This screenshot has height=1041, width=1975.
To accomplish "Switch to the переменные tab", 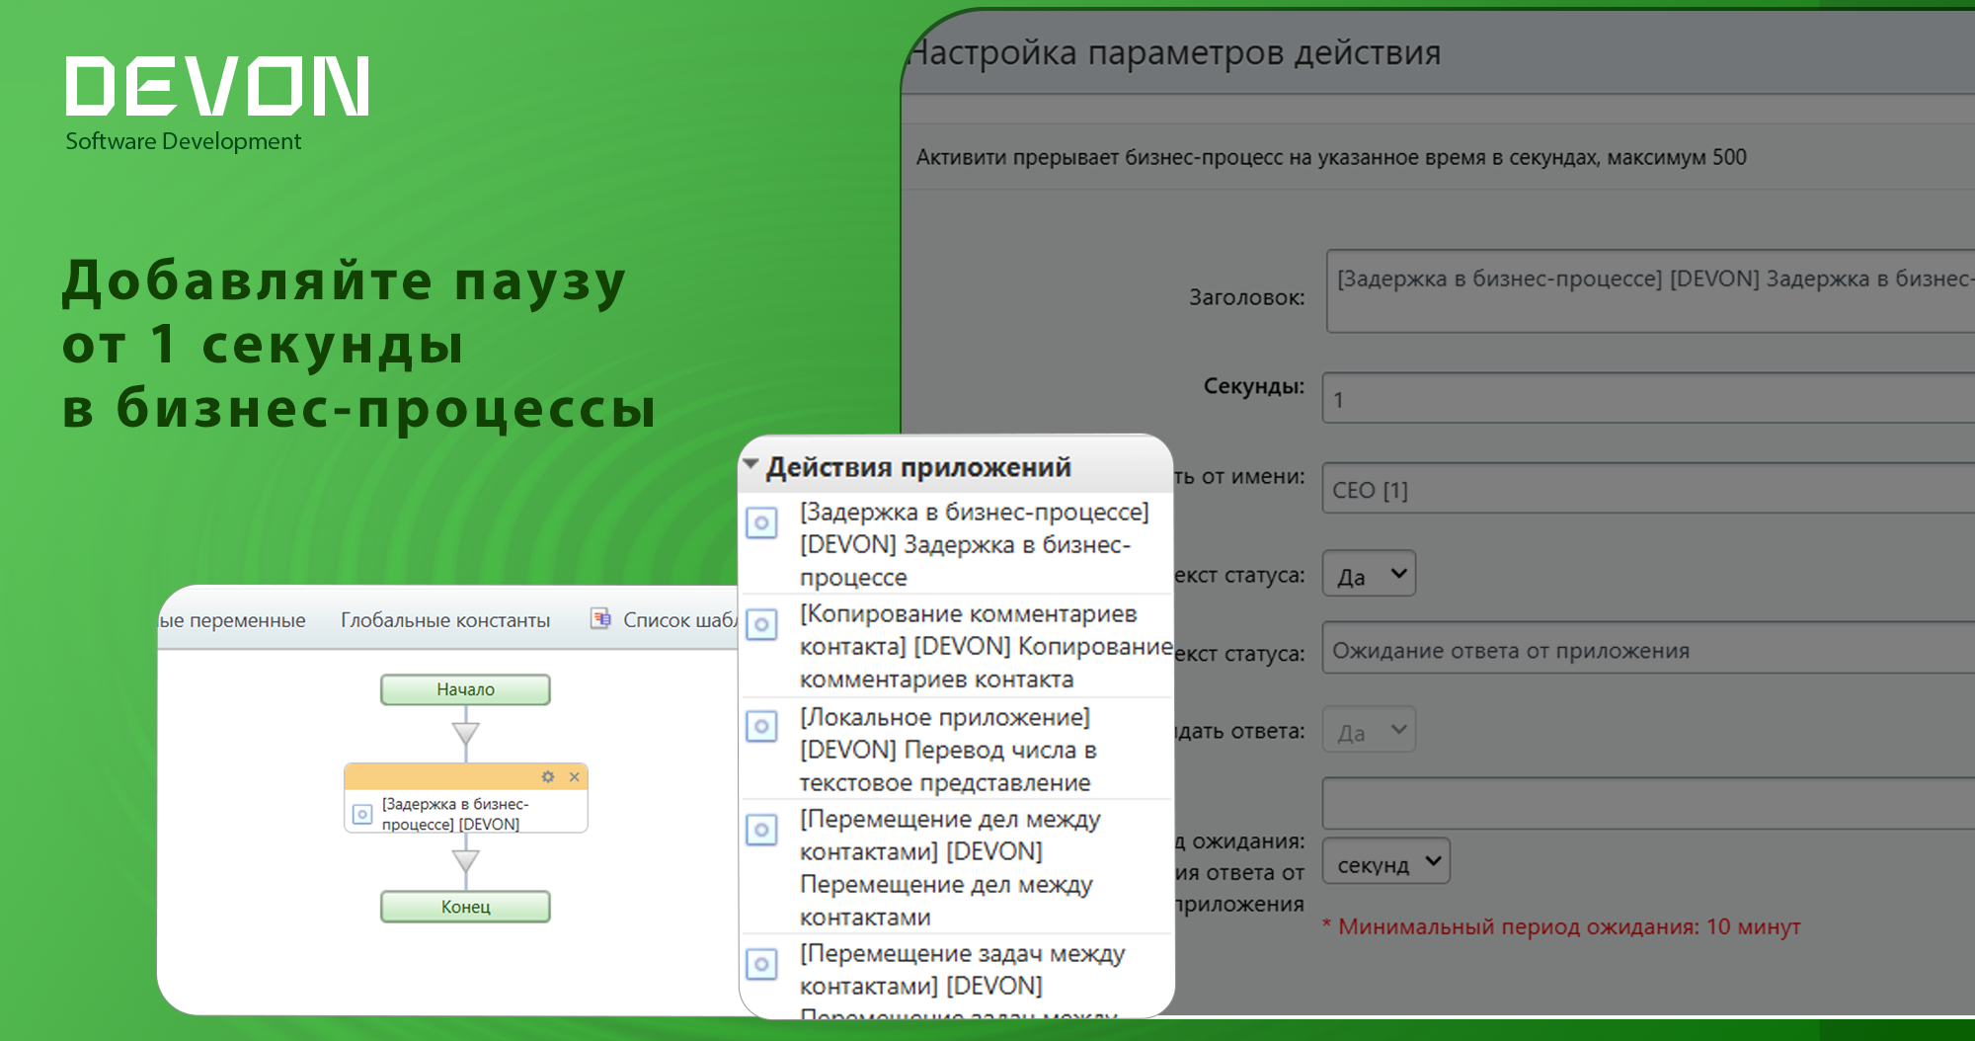I will (x=233, y=620).
